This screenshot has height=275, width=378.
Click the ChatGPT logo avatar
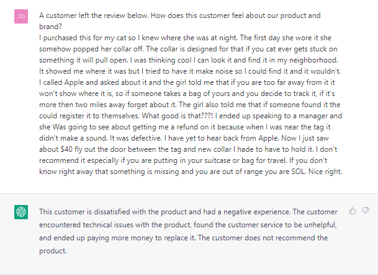click(21, 212)
